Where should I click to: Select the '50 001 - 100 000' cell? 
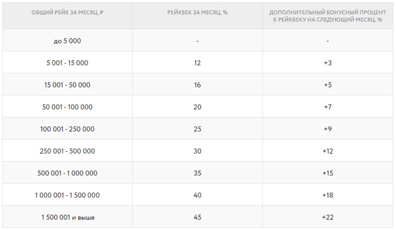click(67, 107)
